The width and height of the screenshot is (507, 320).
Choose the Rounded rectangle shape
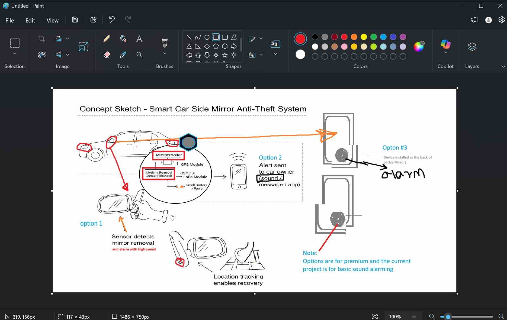pyautogui.click(x=225, y=37)
